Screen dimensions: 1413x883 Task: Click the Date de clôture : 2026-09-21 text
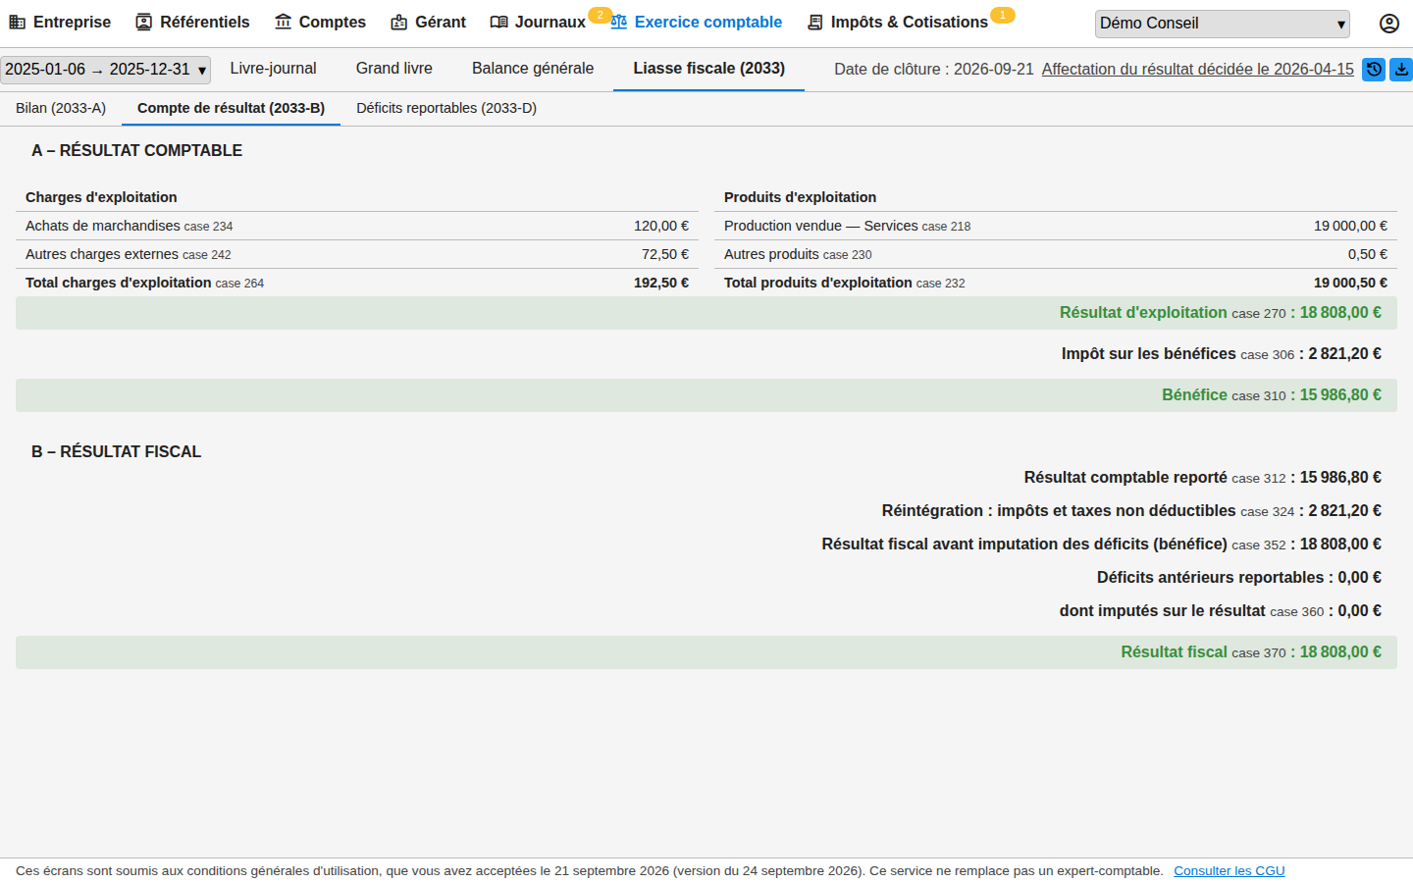tap(934, 70)
